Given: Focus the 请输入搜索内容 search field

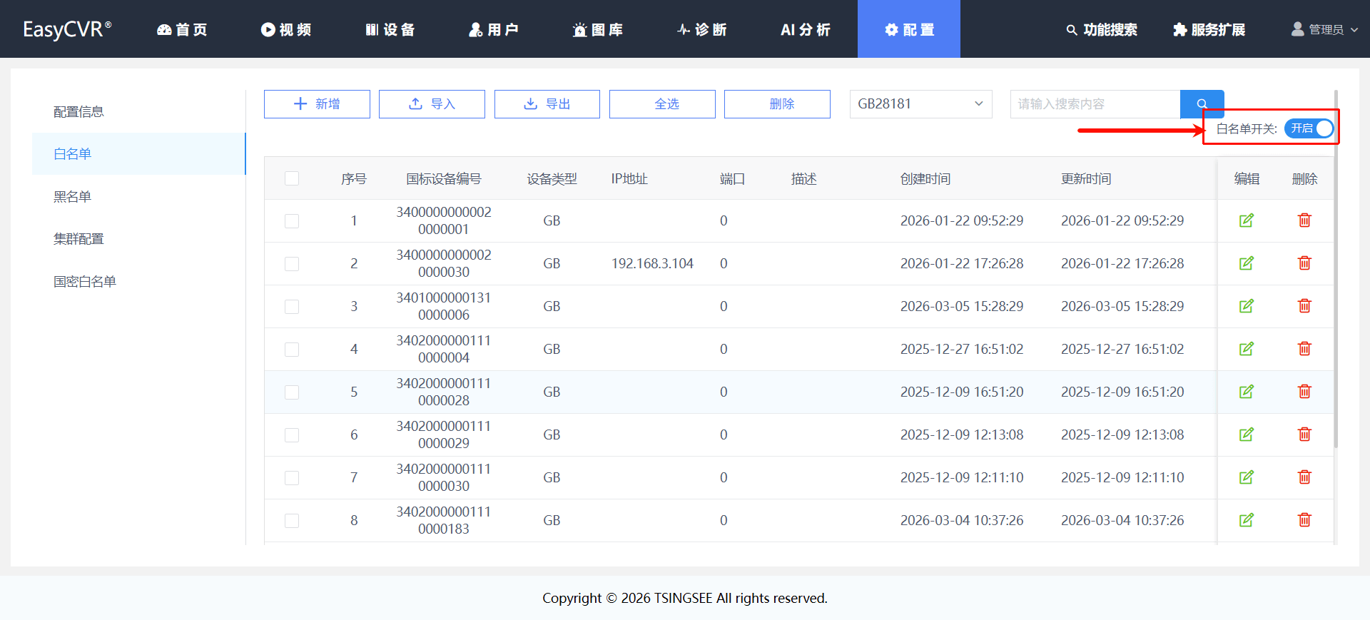Looking at the screenshot, I should pos(1095,104).
